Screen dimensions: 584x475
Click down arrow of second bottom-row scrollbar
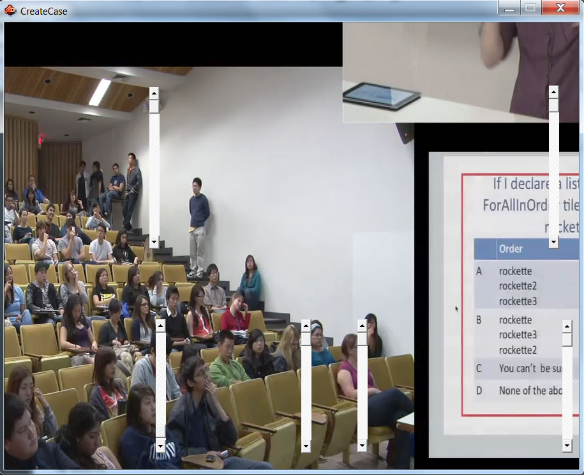(306, 446)
